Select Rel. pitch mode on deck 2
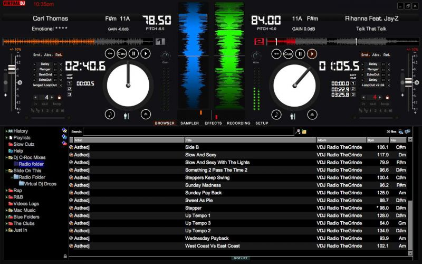The height and width of the screenshot is (264, 422). coord(387,55)
